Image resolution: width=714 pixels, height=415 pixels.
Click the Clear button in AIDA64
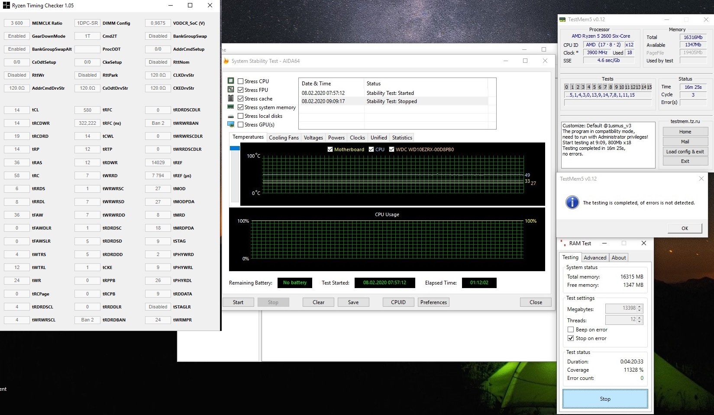[319, 302]
